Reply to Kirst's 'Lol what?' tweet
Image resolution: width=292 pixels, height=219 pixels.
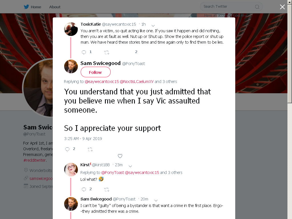pyautogui.click(x=84, y=190)
